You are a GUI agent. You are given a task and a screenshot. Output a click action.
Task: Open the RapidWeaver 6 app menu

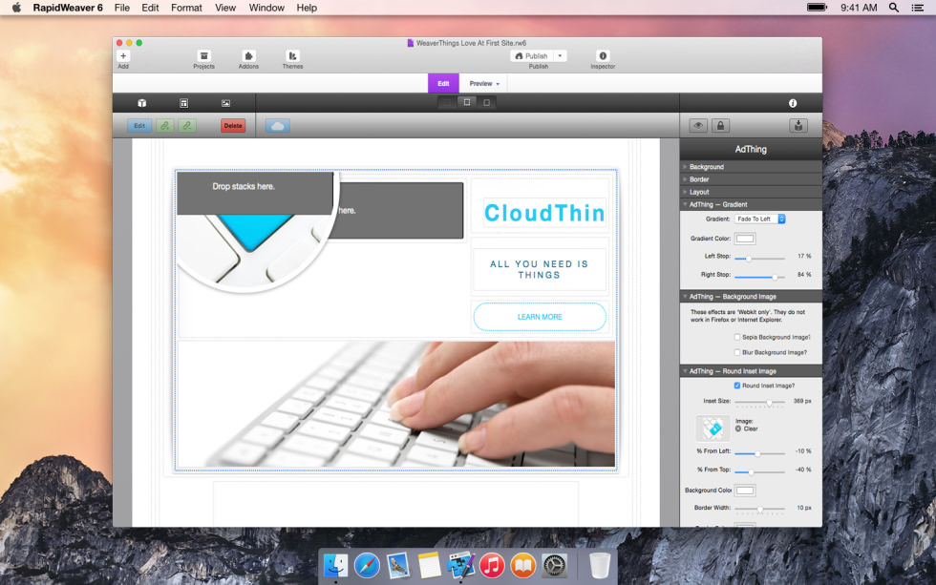point(68,8)
